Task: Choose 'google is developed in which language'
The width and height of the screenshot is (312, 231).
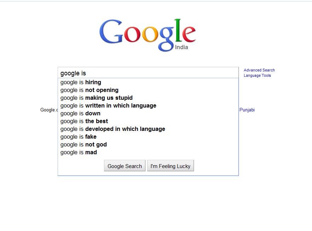Action: (112, 129)
